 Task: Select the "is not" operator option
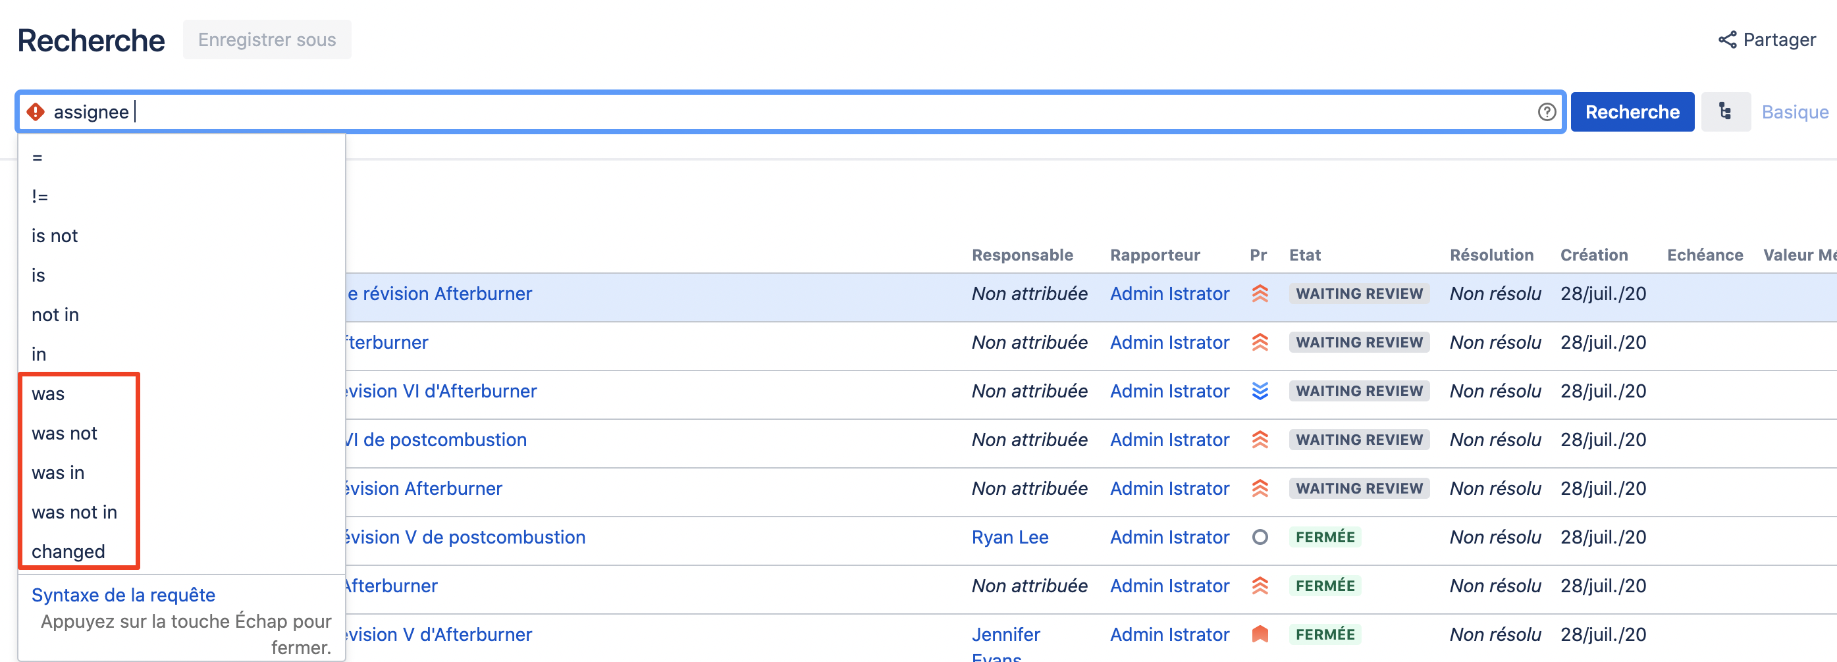[x=55, y=236]
